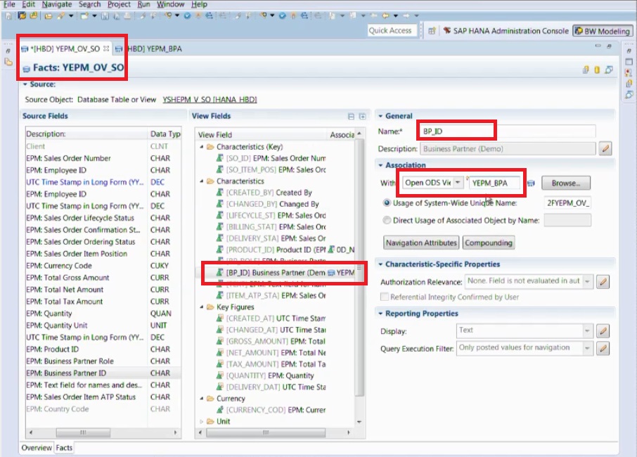This screenshot has width=637, height=457.
Task: Open the Query Execution Filter dropdown
Action: [x=588, y=347]
